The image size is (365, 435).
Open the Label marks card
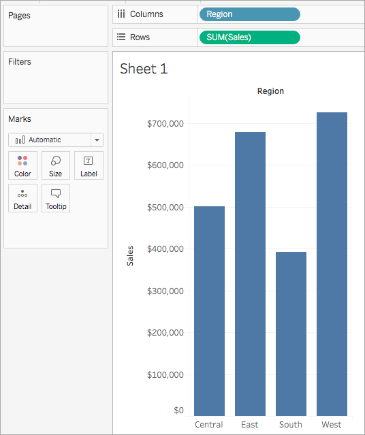pos(89,165)
